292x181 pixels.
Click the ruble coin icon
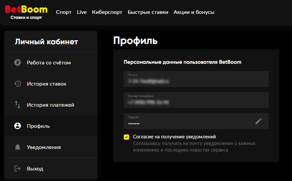pos(18,62)
